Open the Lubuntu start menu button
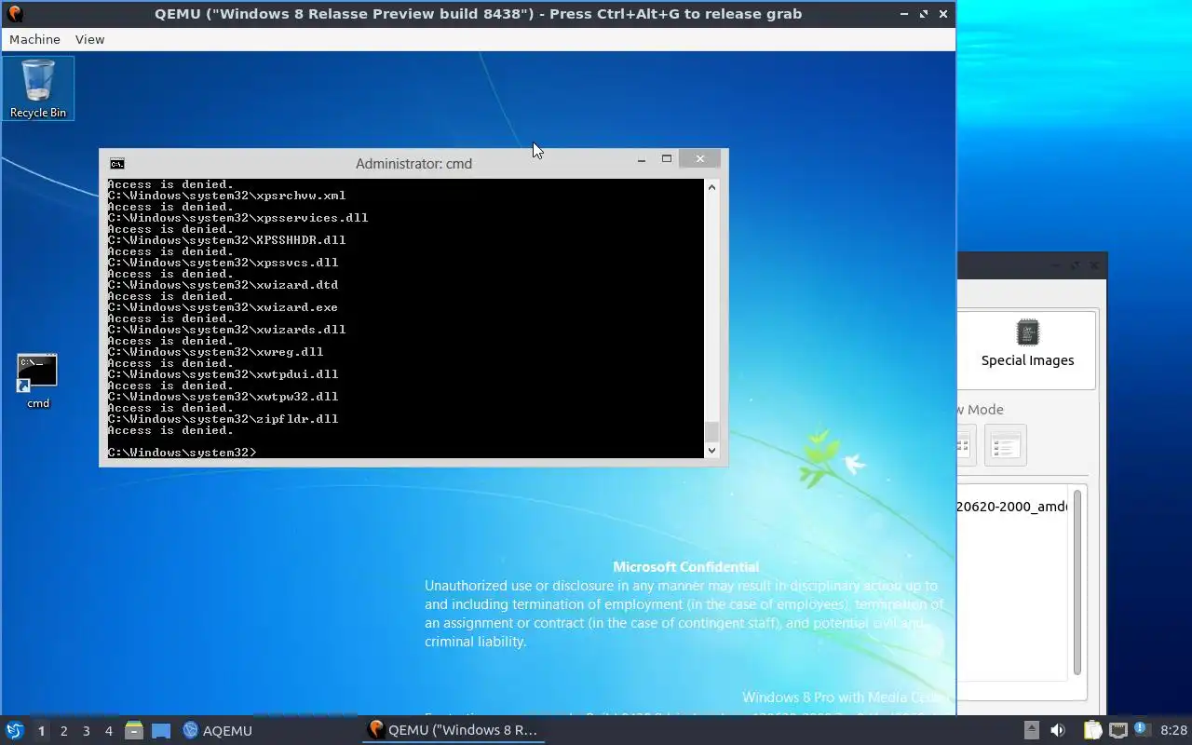This screenshot has width=1192, height=745. [x=15, y=730]
